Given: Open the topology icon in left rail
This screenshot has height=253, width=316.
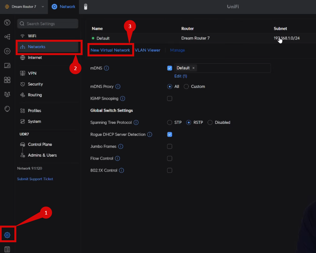Looking at the screenshot, I should pyautogui.click(x=7, y=37).
